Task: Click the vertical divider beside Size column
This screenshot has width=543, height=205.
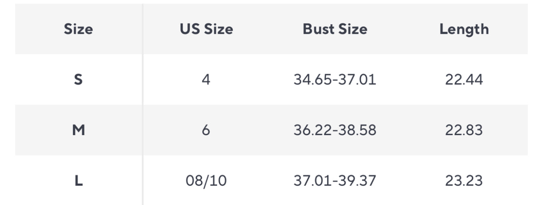Action: click(143, 103)
